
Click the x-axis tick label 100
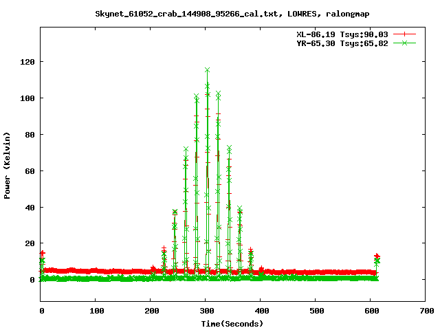(x=96, y=311)
